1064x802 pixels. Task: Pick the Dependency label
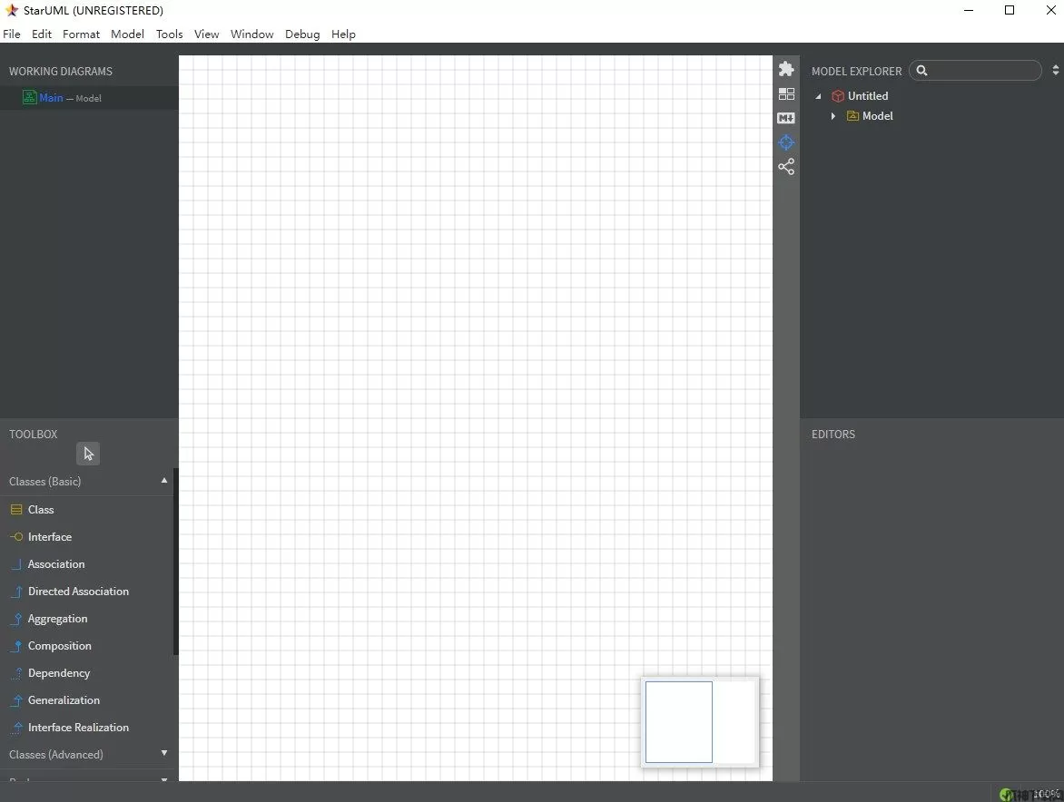point(59,673)
